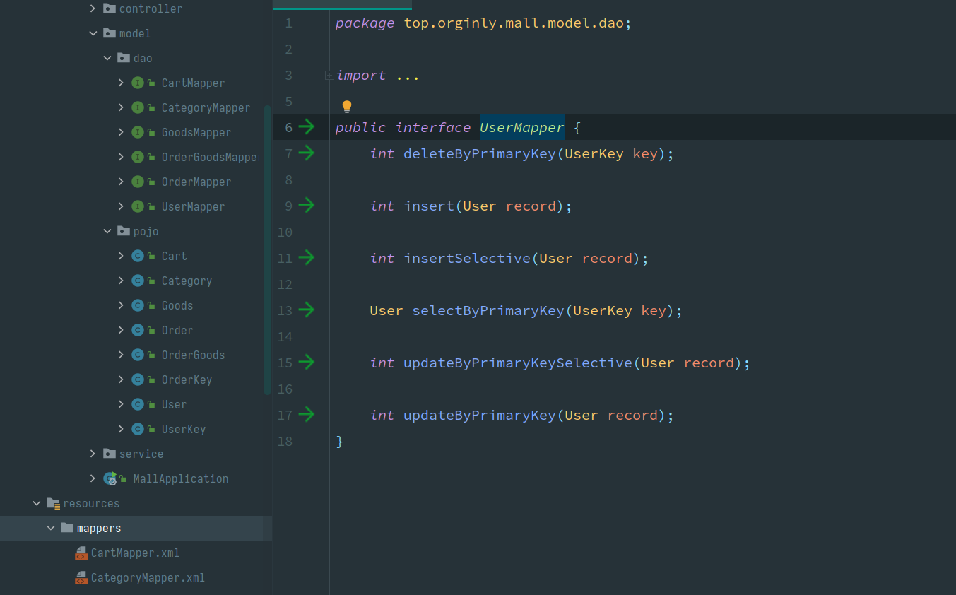
Task: Click the class icon of UserKey
Action: click(x=138, y=429)
